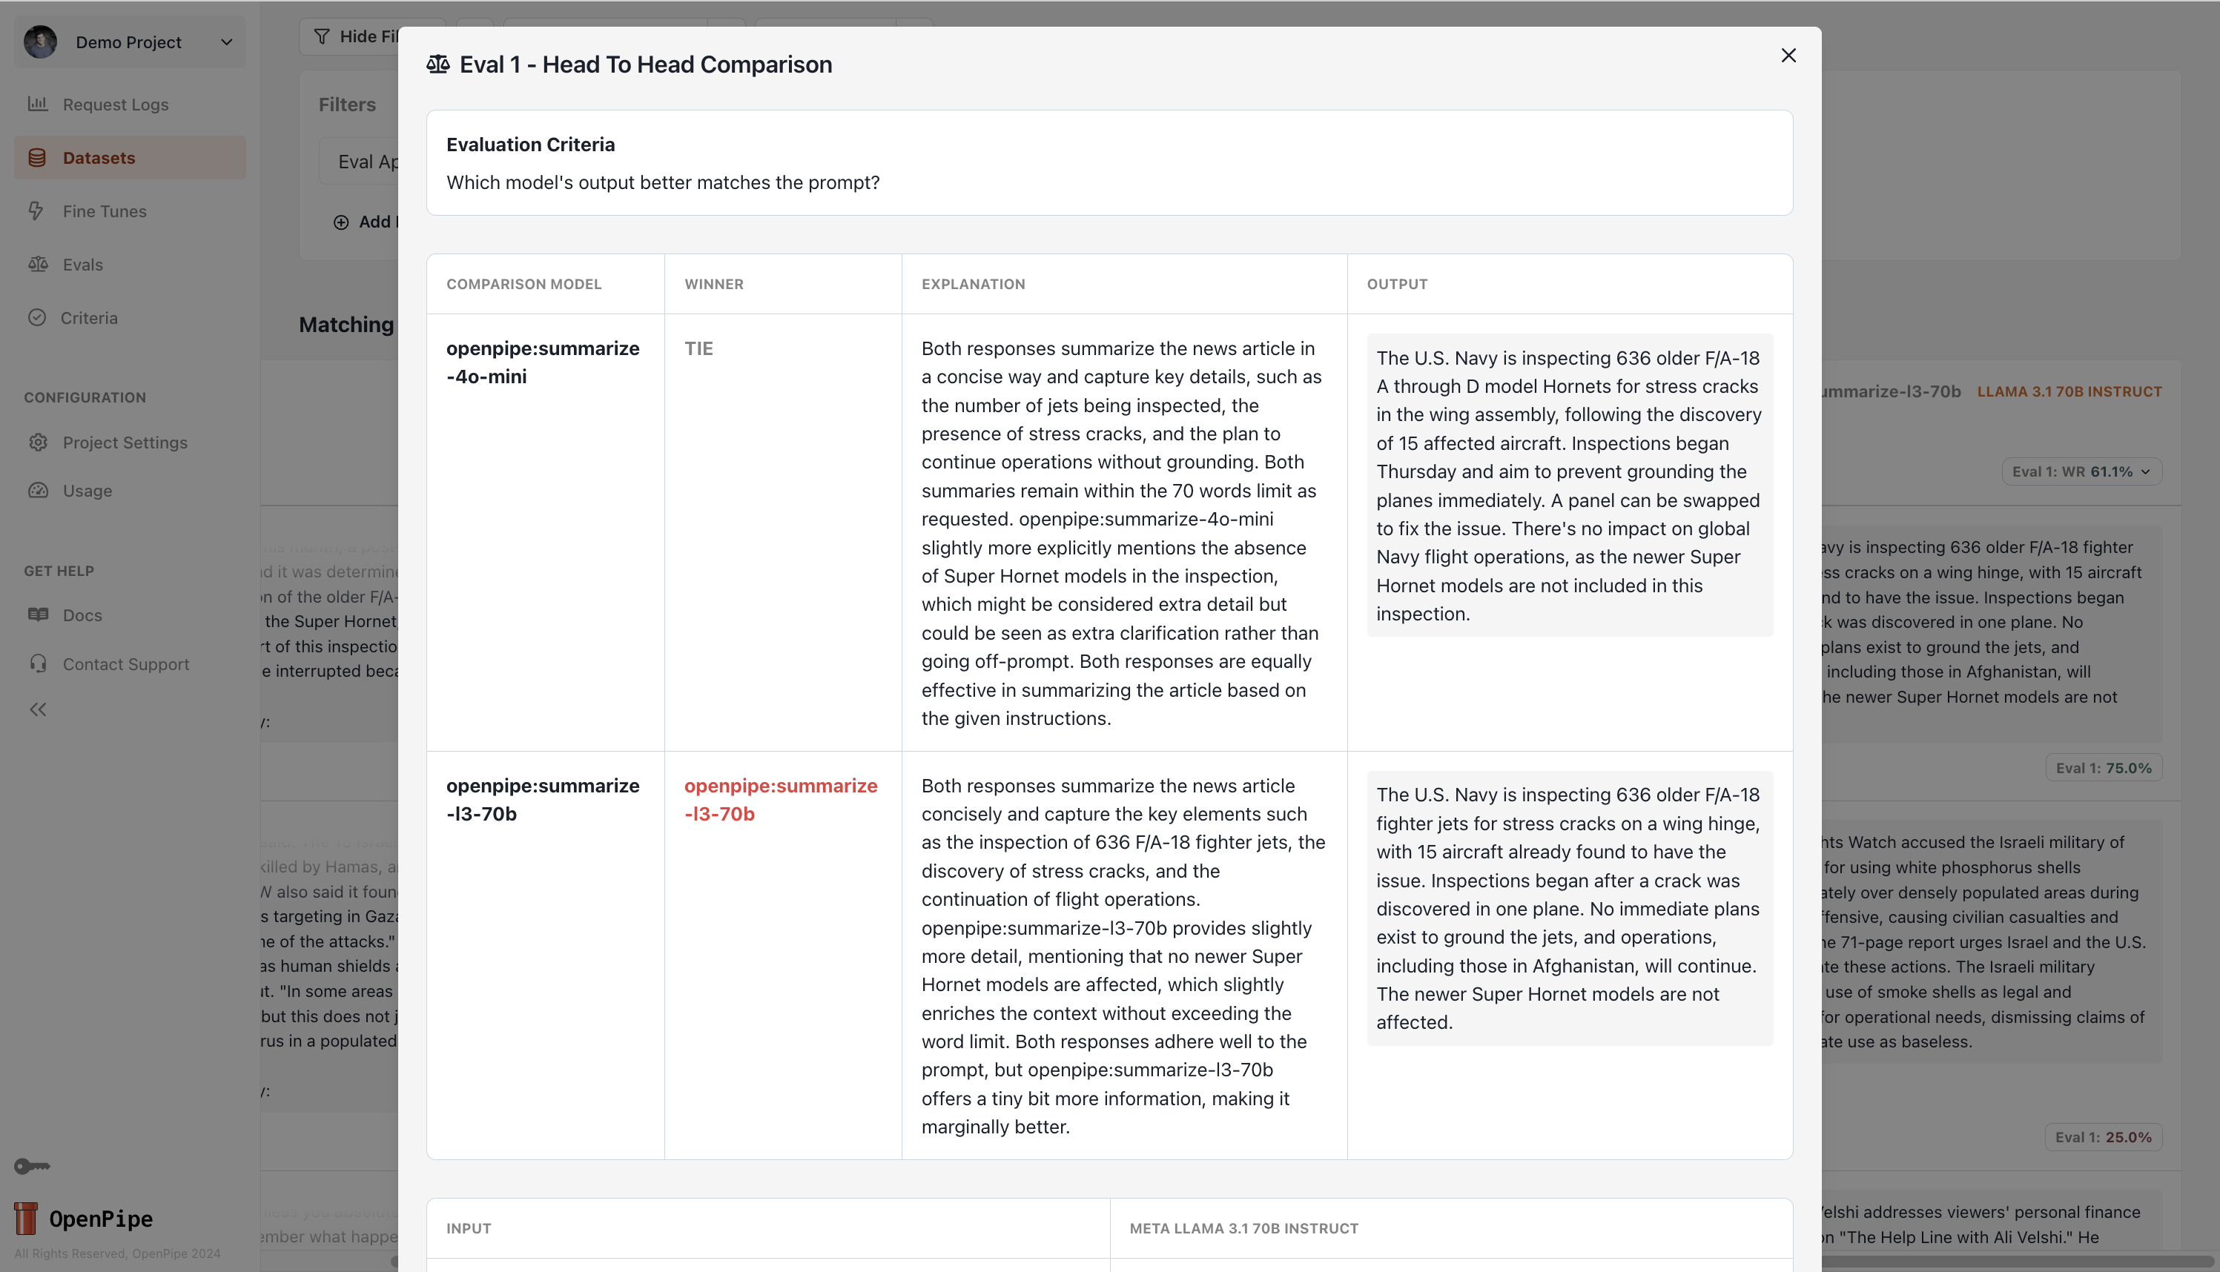This screenshot has width=2220, height=1272.
Task: Click the Fine Tunes lightning icon
Action: click(36, 211)
